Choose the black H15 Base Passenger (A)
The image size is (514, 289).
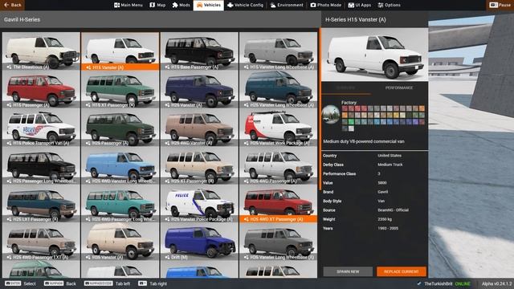click(199, 51)
